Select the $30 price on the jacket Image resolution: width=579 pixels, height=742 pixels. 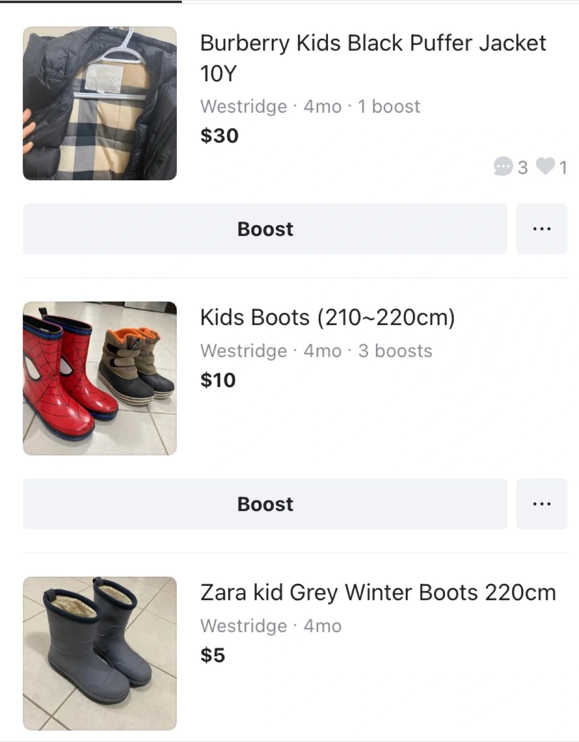[x=219, y=136]
